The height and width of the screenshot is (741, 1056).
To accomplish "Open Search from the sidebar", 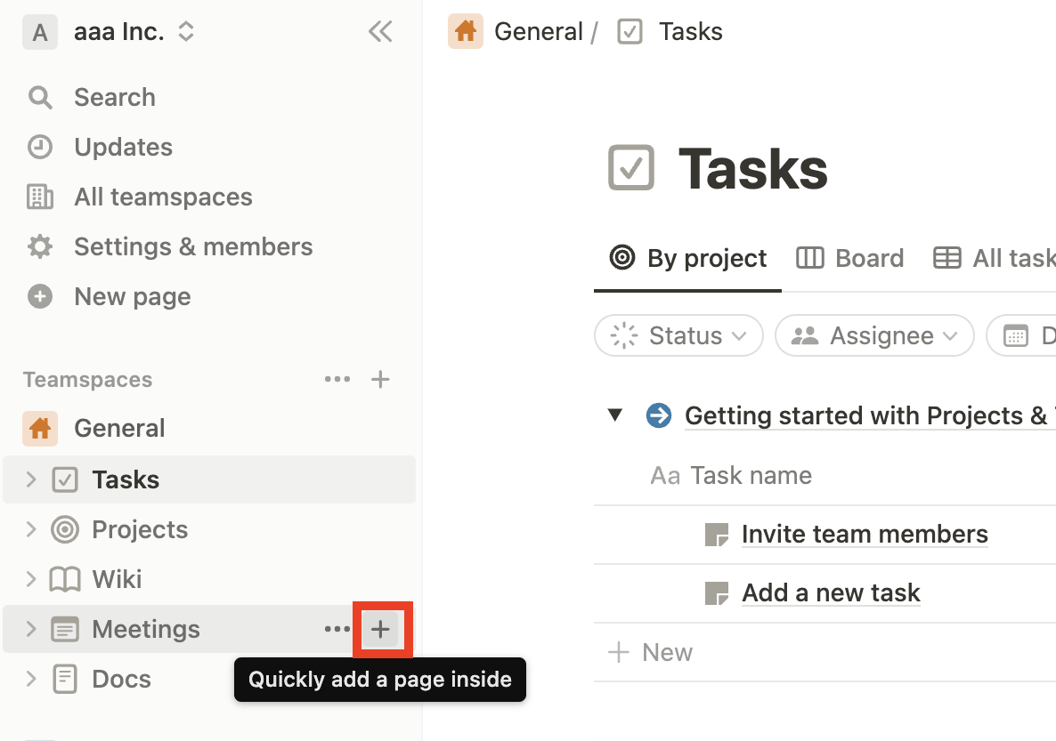I will [x=114, y=97].
